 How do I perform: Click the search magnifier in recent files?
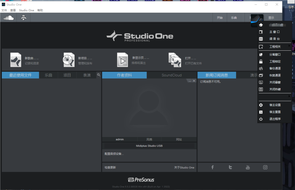(x=98, y=75)
